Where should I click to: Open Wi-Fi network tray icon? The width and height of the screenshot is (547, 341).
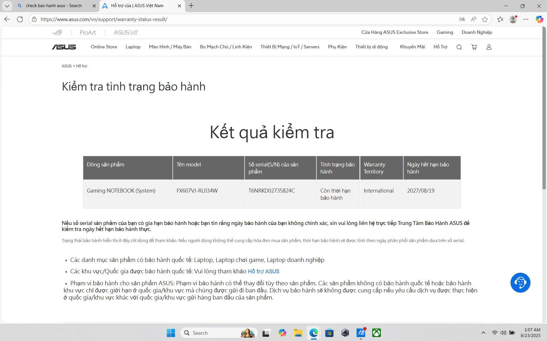pos(495,333)
